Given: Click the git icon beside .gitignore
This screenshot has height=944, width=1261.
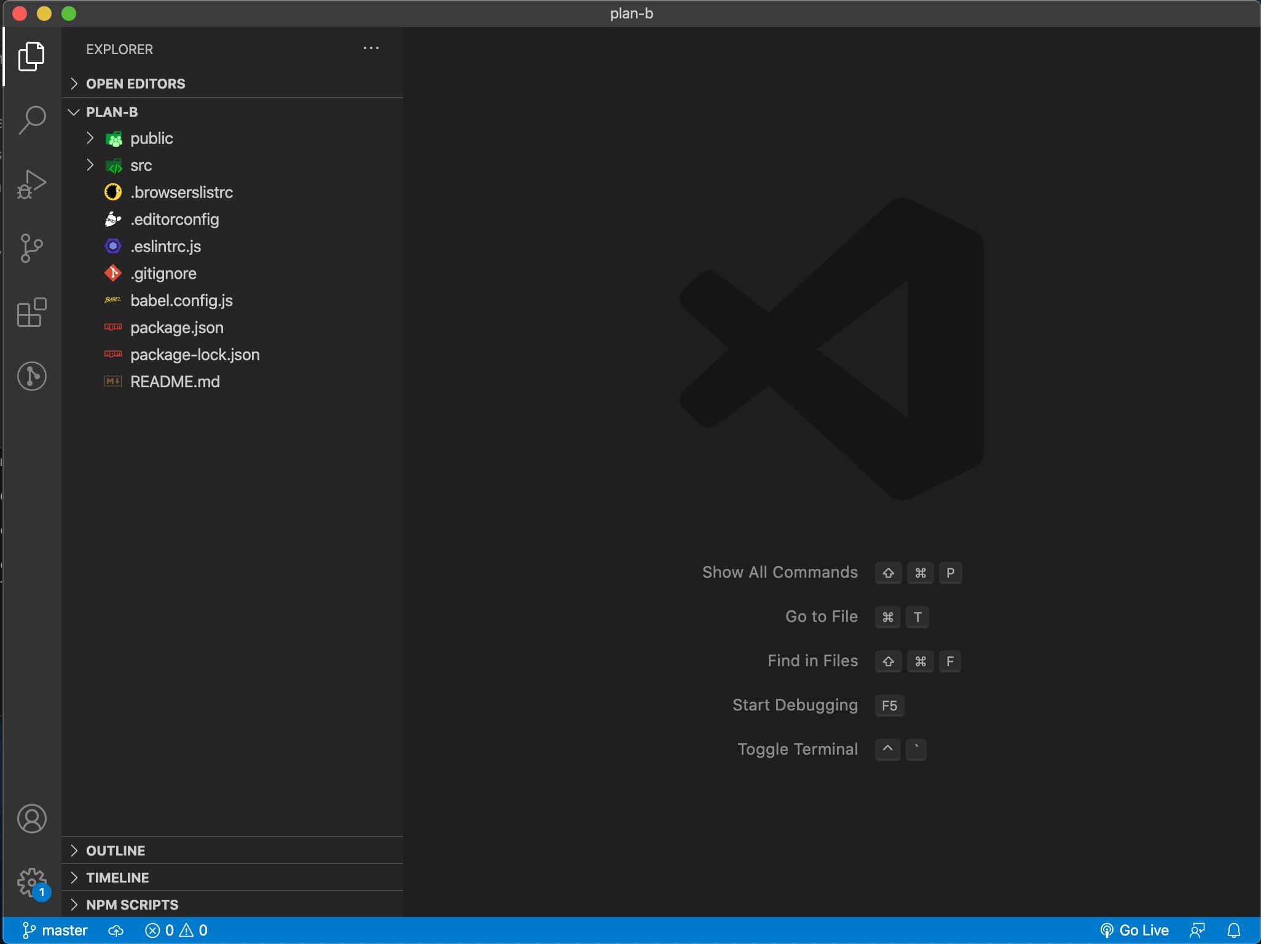Looking at the screenshot, I should click(113, 273).
